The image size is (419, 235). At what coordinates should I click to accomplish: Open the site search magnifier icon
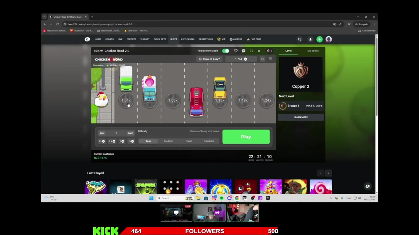pyautogui.click(x=299, y=39)
